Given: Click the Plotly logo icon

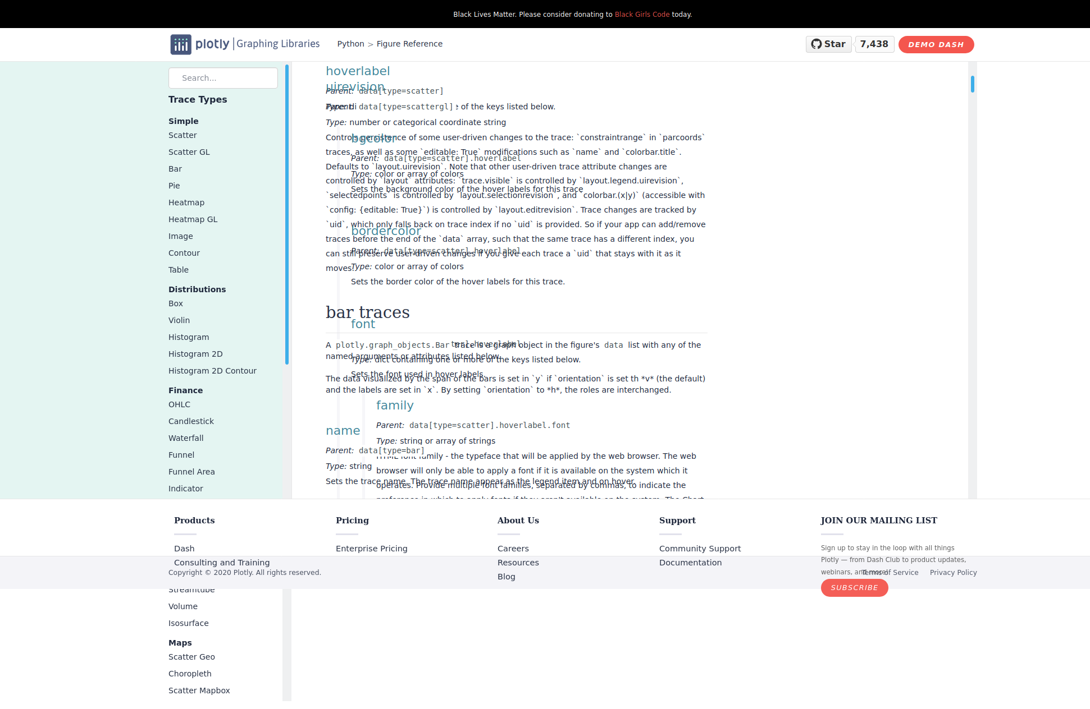Looking at the screenshot, I should pos(180,44).
